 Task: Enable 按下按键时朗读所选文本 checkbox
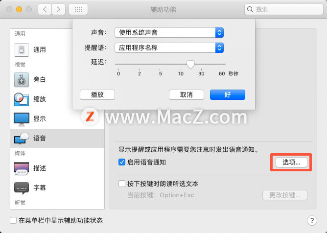tap(122, 184)
